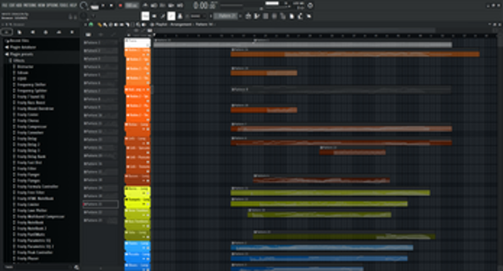Toggle blend/overdub recording icon
Screen dimensions: 503x271
(171, 6)
